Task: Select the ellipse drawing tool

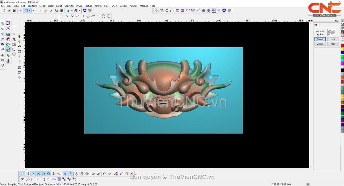Action: [x=93, y=16]
